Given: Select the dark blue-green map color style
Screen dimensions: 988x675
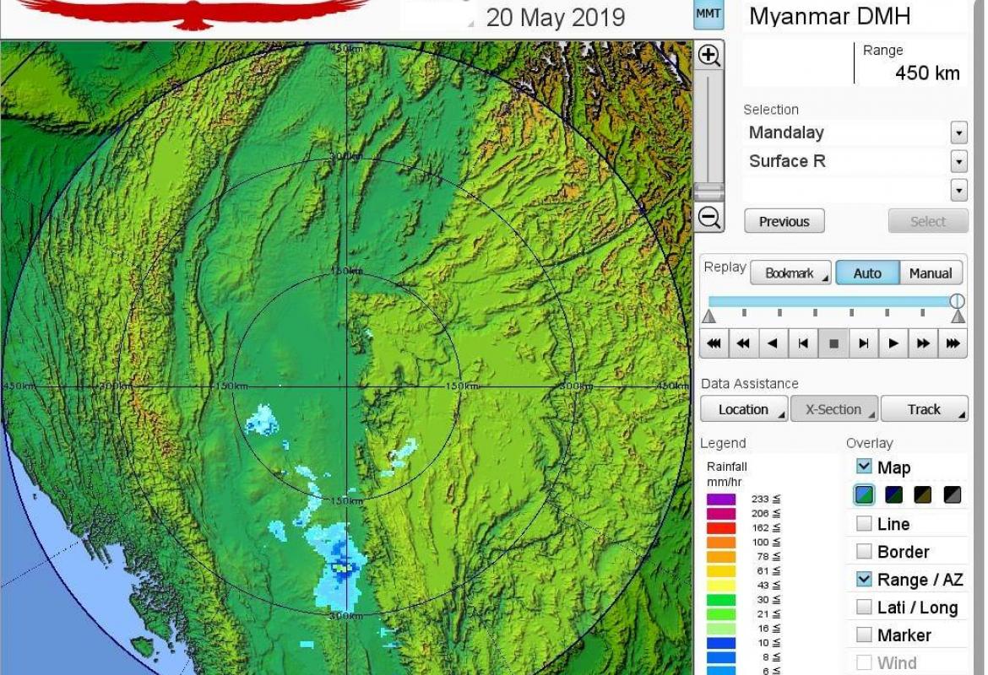Looking at the screenshot, I should point(894,495).
